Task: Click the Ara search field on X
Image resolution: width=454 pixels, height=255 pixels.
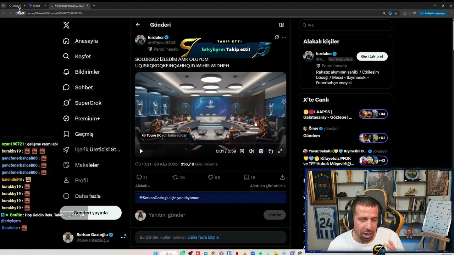Action: click(x=345, y=25)
